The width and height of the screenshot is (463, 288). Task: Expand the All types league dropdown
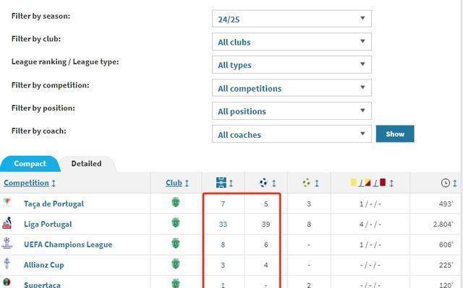point(292,65)
